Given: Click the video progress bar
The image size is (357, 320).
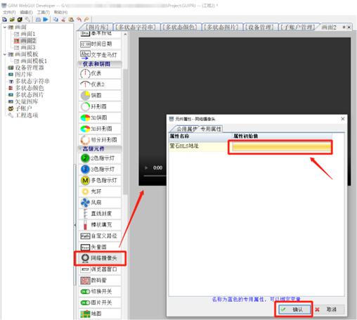Looking at the screenshot, I should coord(155,176).
